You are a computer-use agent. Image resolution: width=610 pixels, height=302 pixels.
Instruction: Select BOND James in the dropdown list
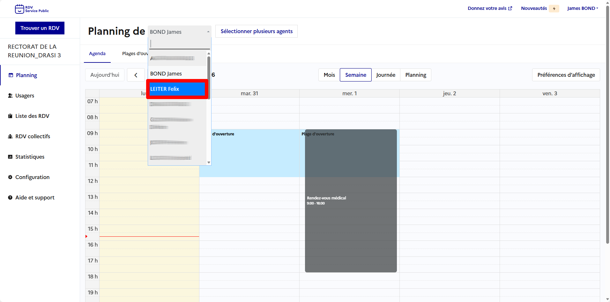click(x=177, y=74)
